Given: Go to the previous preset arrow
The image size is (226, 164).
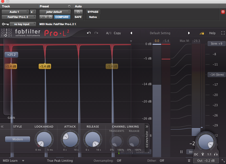Looking at the screenshot, I should [x=131, y=33].
